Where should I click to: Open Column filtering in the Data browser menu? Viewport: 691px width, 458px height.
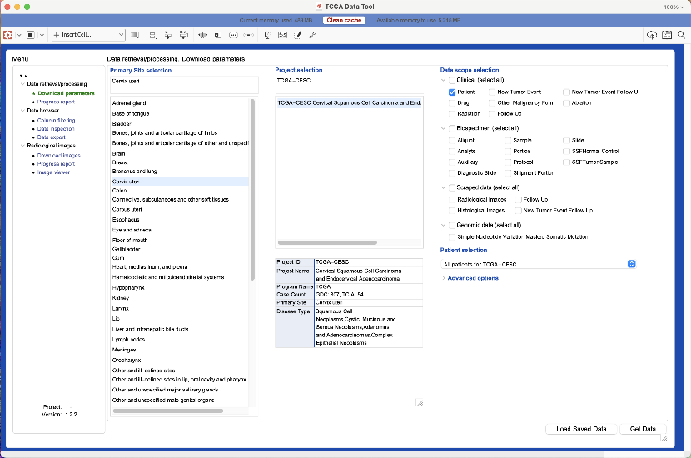pyautogui.click(x=56, y=121)
